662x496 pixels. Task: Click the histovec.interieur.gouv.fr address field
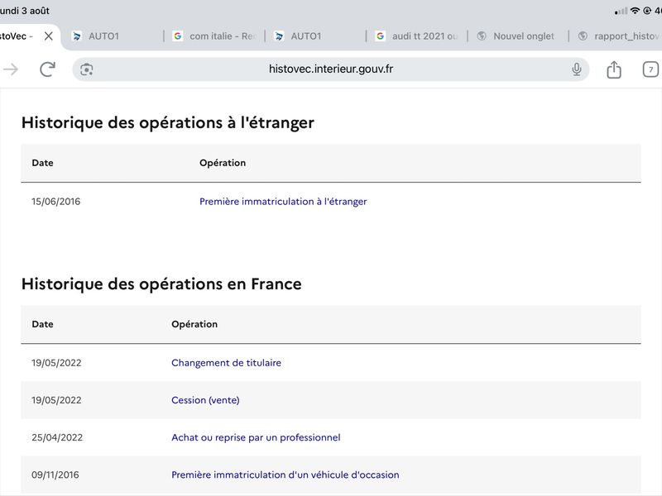[x=330, y=69]
